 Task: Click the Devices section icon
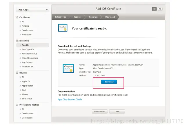[x=17, y=73]
